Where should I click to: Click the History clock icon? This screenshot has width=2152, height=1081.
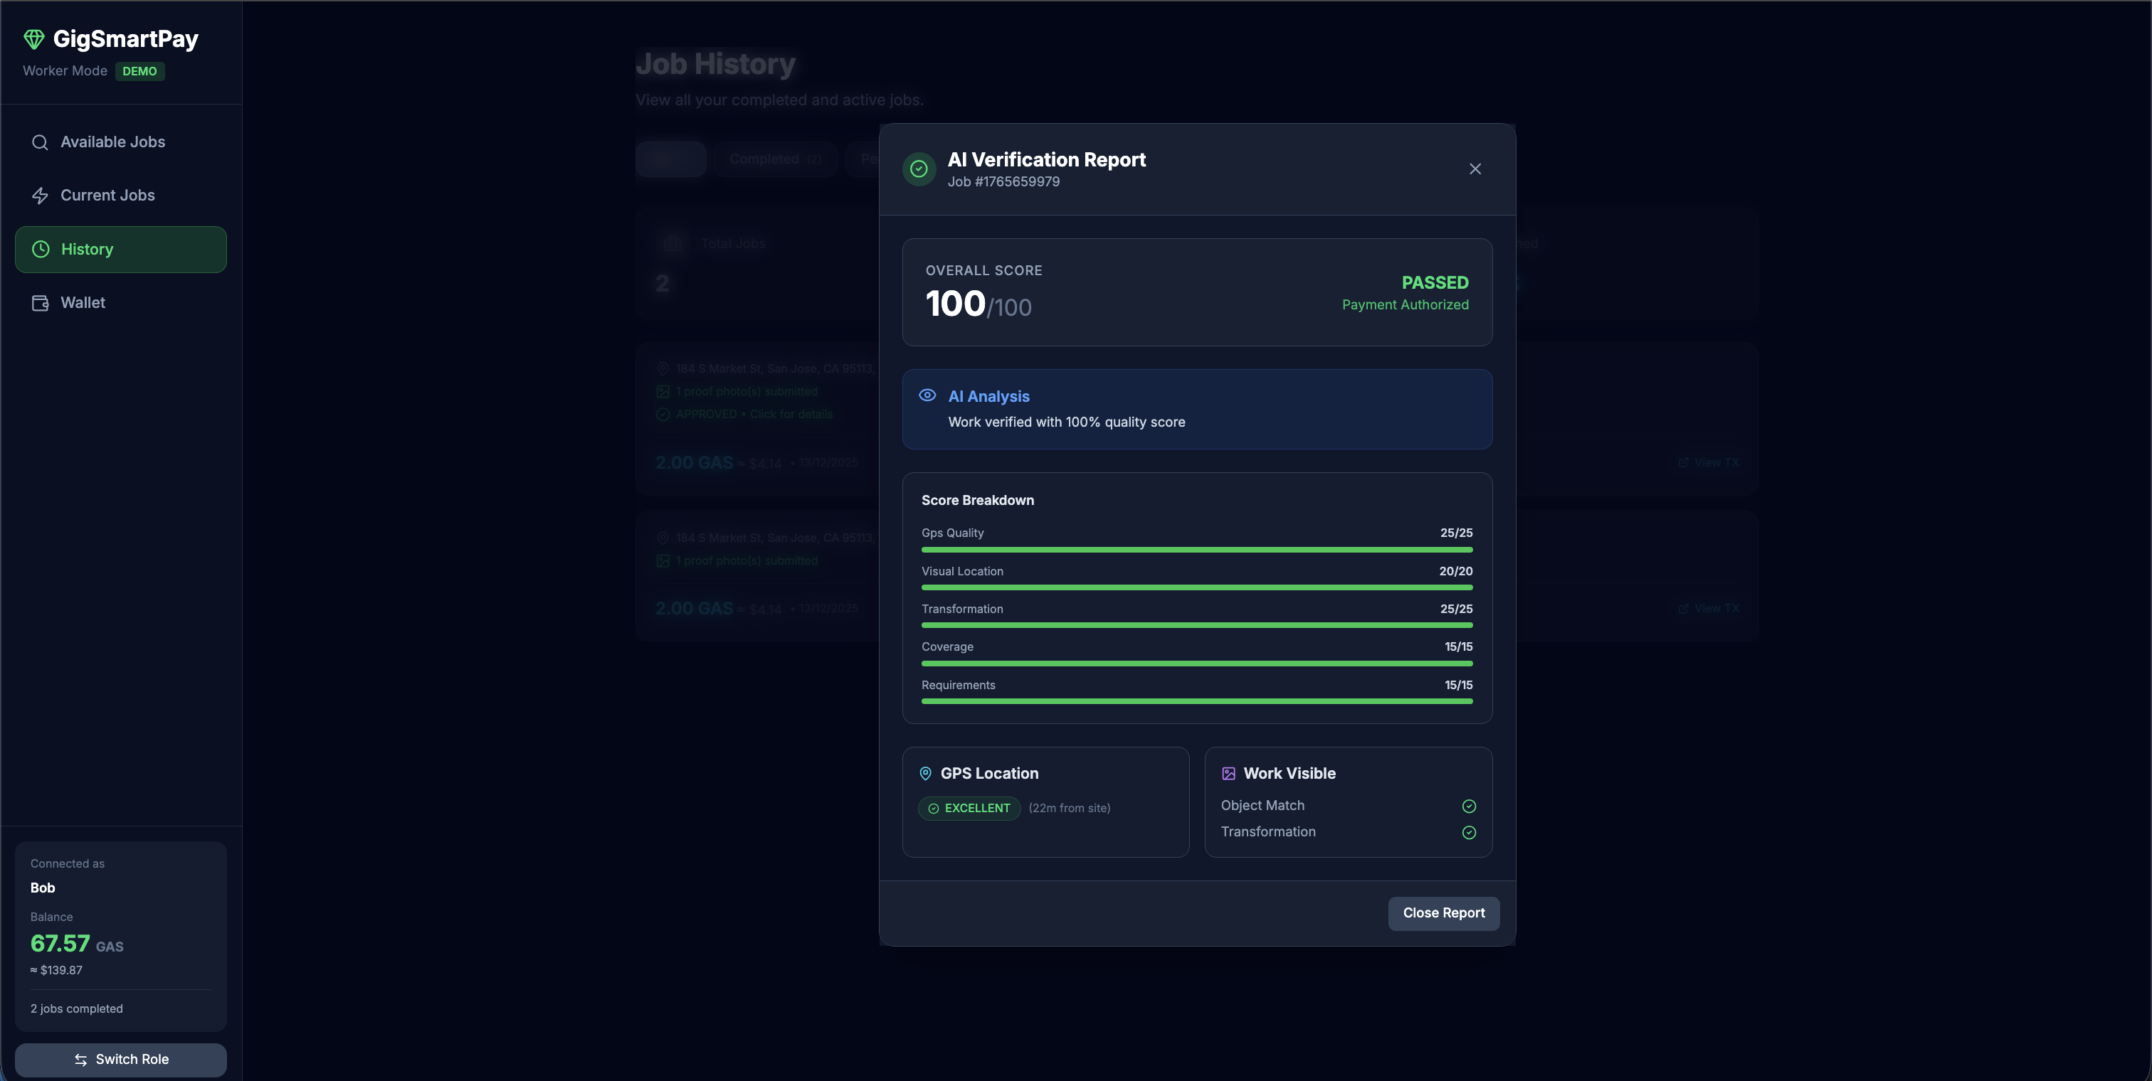pyautogui.click(x=40, y=250)
